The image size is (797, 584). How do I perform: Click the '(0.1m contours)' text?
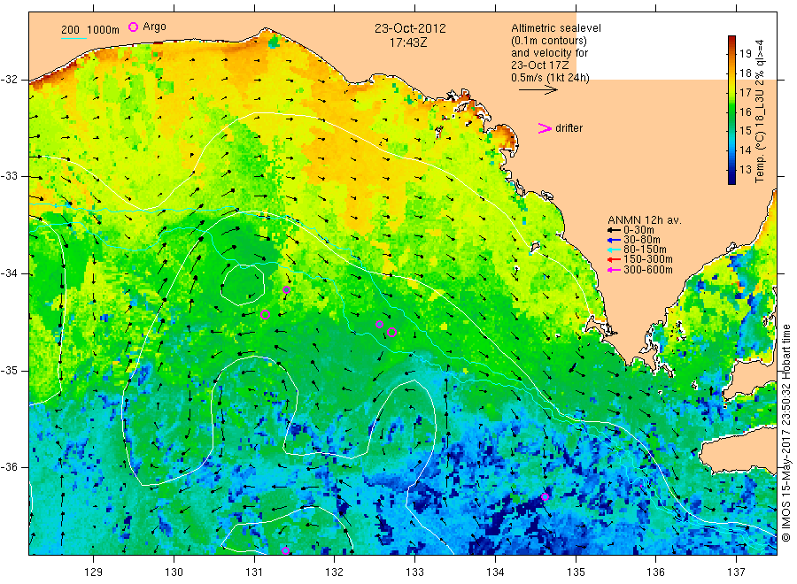click(x=549, y=41)
